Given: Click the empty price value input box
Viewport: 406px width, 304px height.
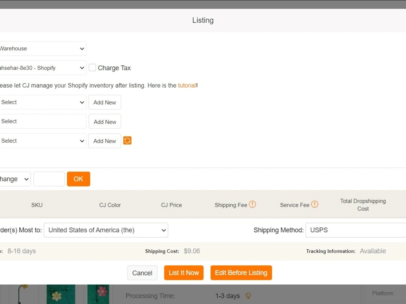Looking at the screenshot, I should point(49,179).
